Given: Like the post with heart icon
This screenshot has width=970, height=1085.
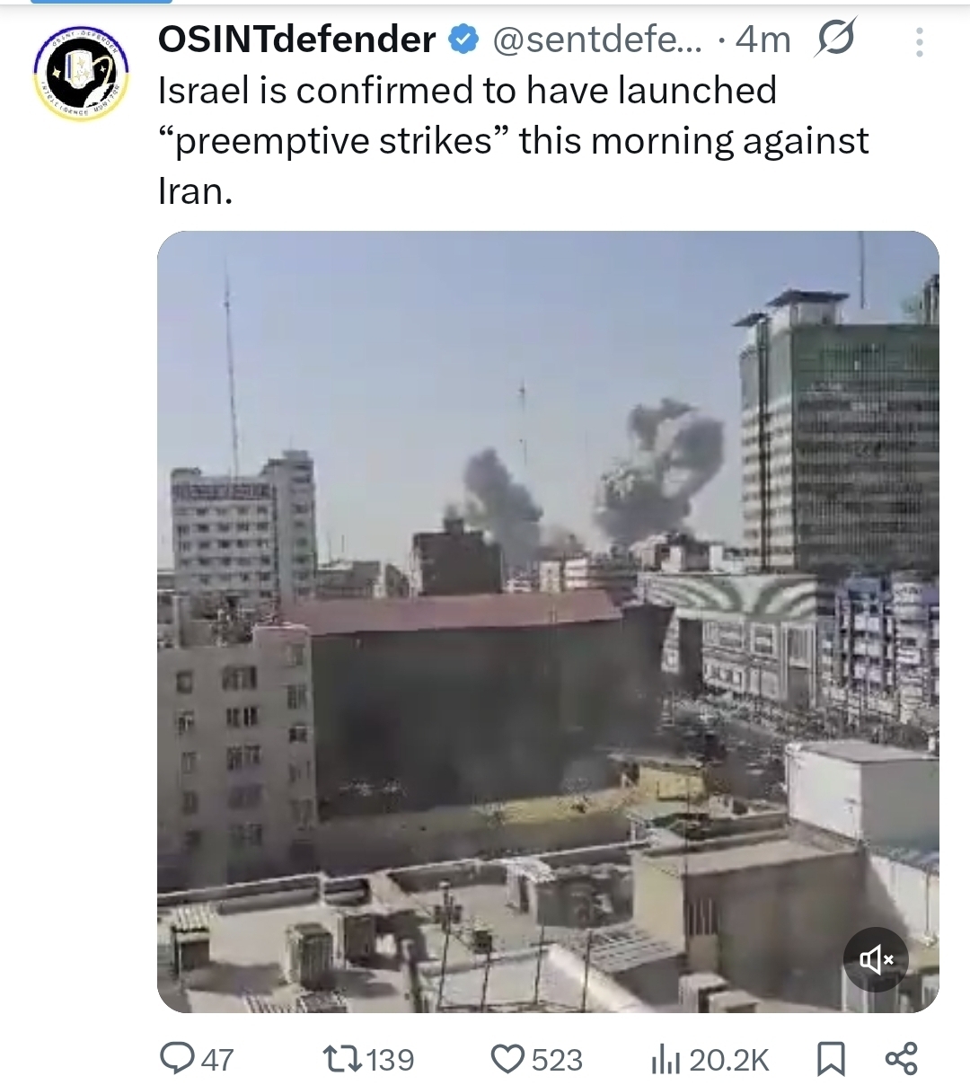Looking at the screenshot, I should [507, 1059].
